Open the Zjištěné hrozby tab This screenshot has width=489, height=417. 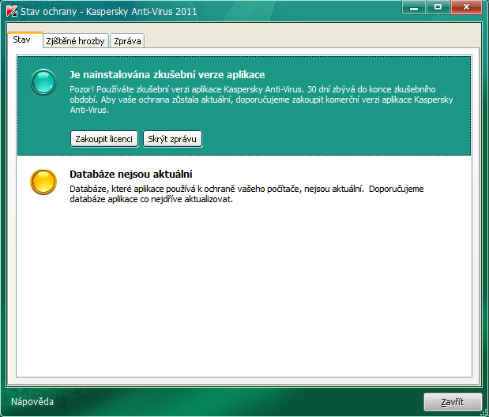tap(76, 41)
